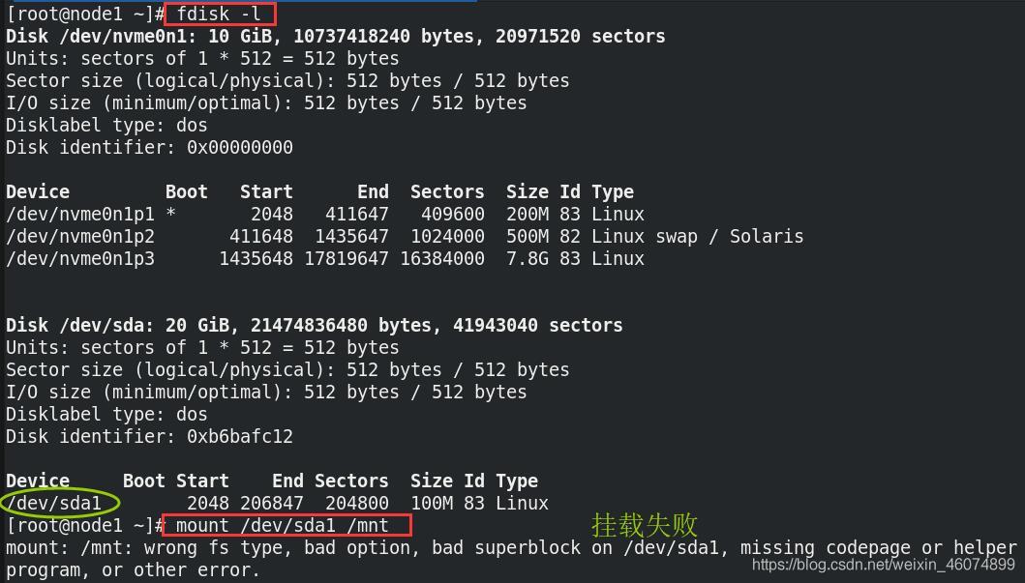1025x583 pixels.
Task: Click the Sectors column header in nvme table
Action: coord(447,192)
